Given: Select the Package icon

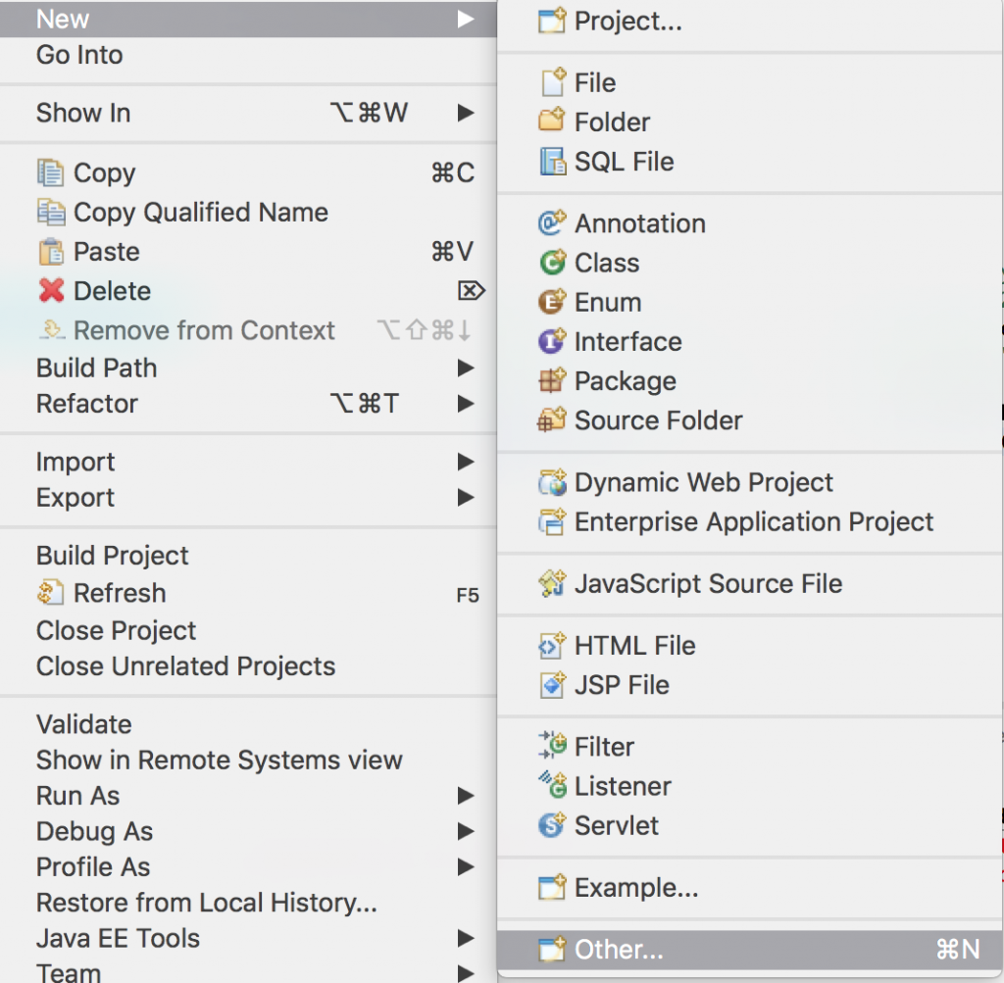Looking at the screenshot, I should coord(551,380).
